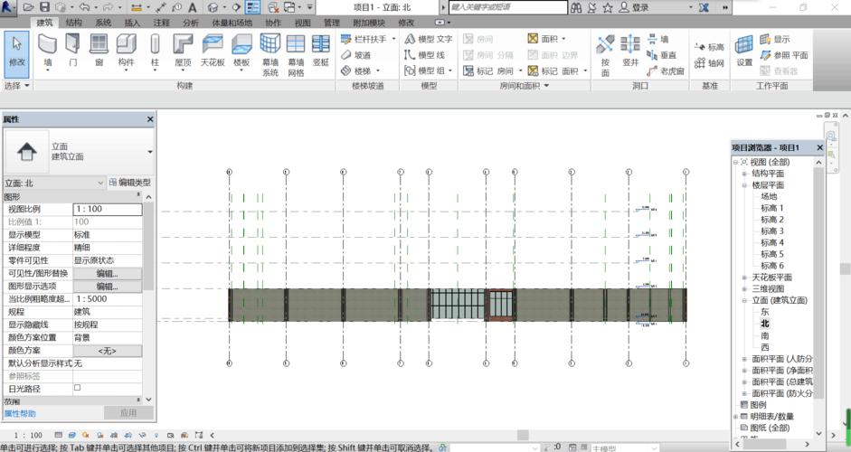Open the 建筑立面 type selector dropdown

click(x=150, y=152)
